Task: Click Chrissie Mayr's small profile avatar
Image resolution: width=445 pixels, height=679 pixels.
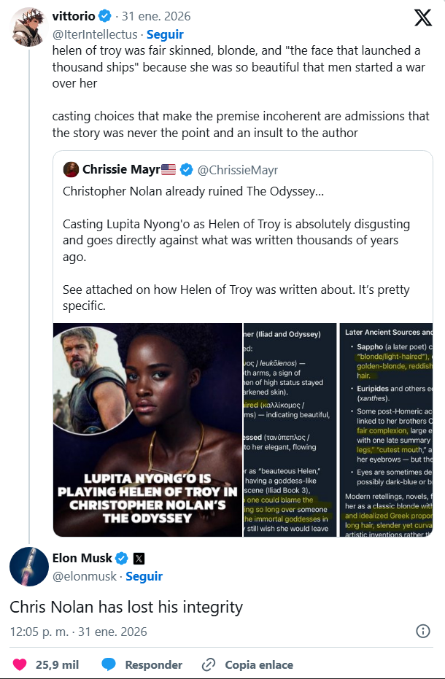Action: pos(71,170)
